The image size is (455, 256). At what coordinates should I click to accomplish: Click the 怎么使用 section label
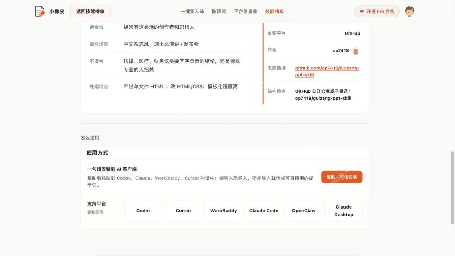tap(90, 138)
